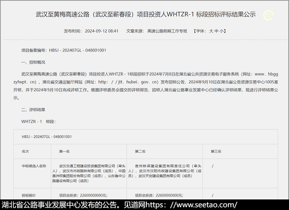Click the 第三名 column header
Image resolution: width=289 pixels, height=210 pixels.
click(216, 151)
